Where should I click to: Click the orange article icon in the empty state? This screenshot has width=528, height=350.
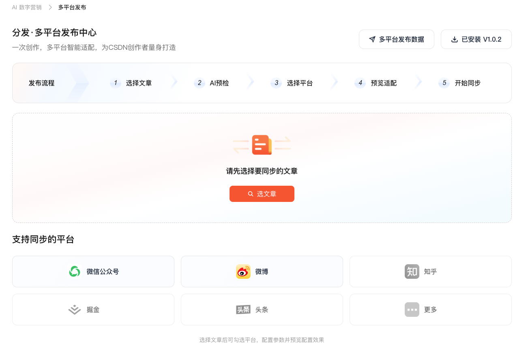pyautogui.click(x=262, y=144)
